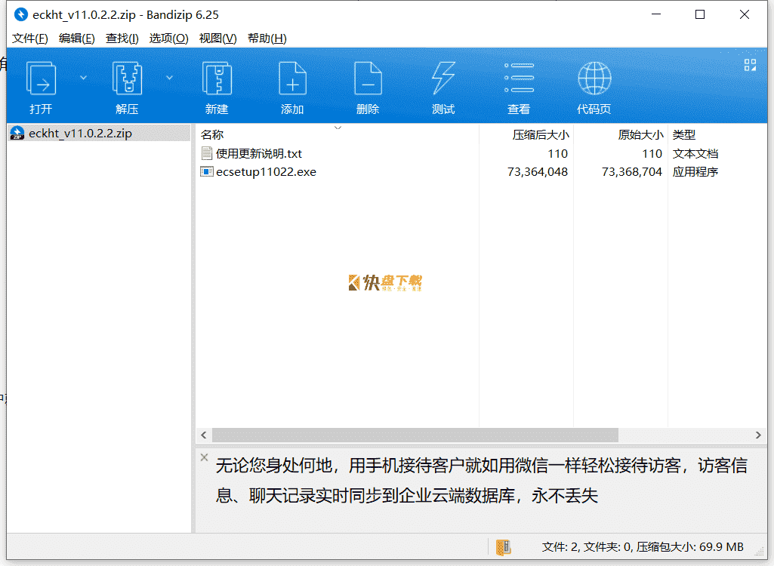This screenshot has height=566, width=774.
Task: Click the 解压 (Extract) toolbar icon
Action: (127, 78)
